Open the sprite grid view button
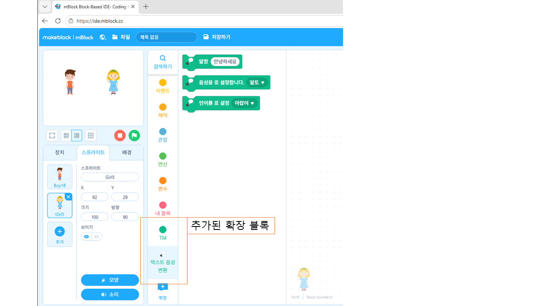 tap(91, 136)
